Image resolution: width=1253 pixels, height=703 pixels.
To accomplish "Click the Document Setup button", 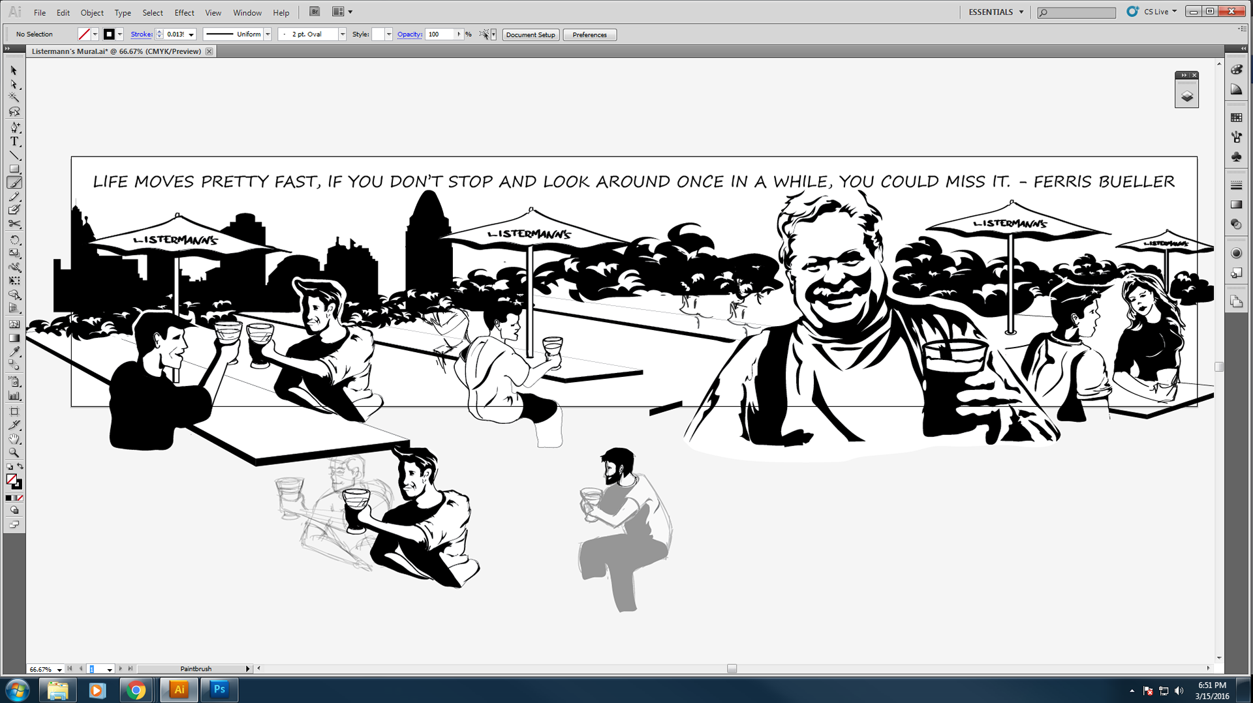I will click(531, 35).
